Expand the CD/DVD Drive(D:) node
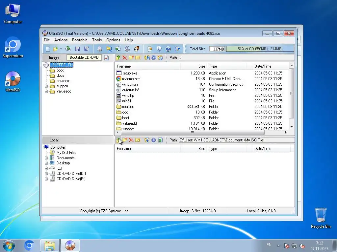The image size is (337, 252). (x=46, y=174)
